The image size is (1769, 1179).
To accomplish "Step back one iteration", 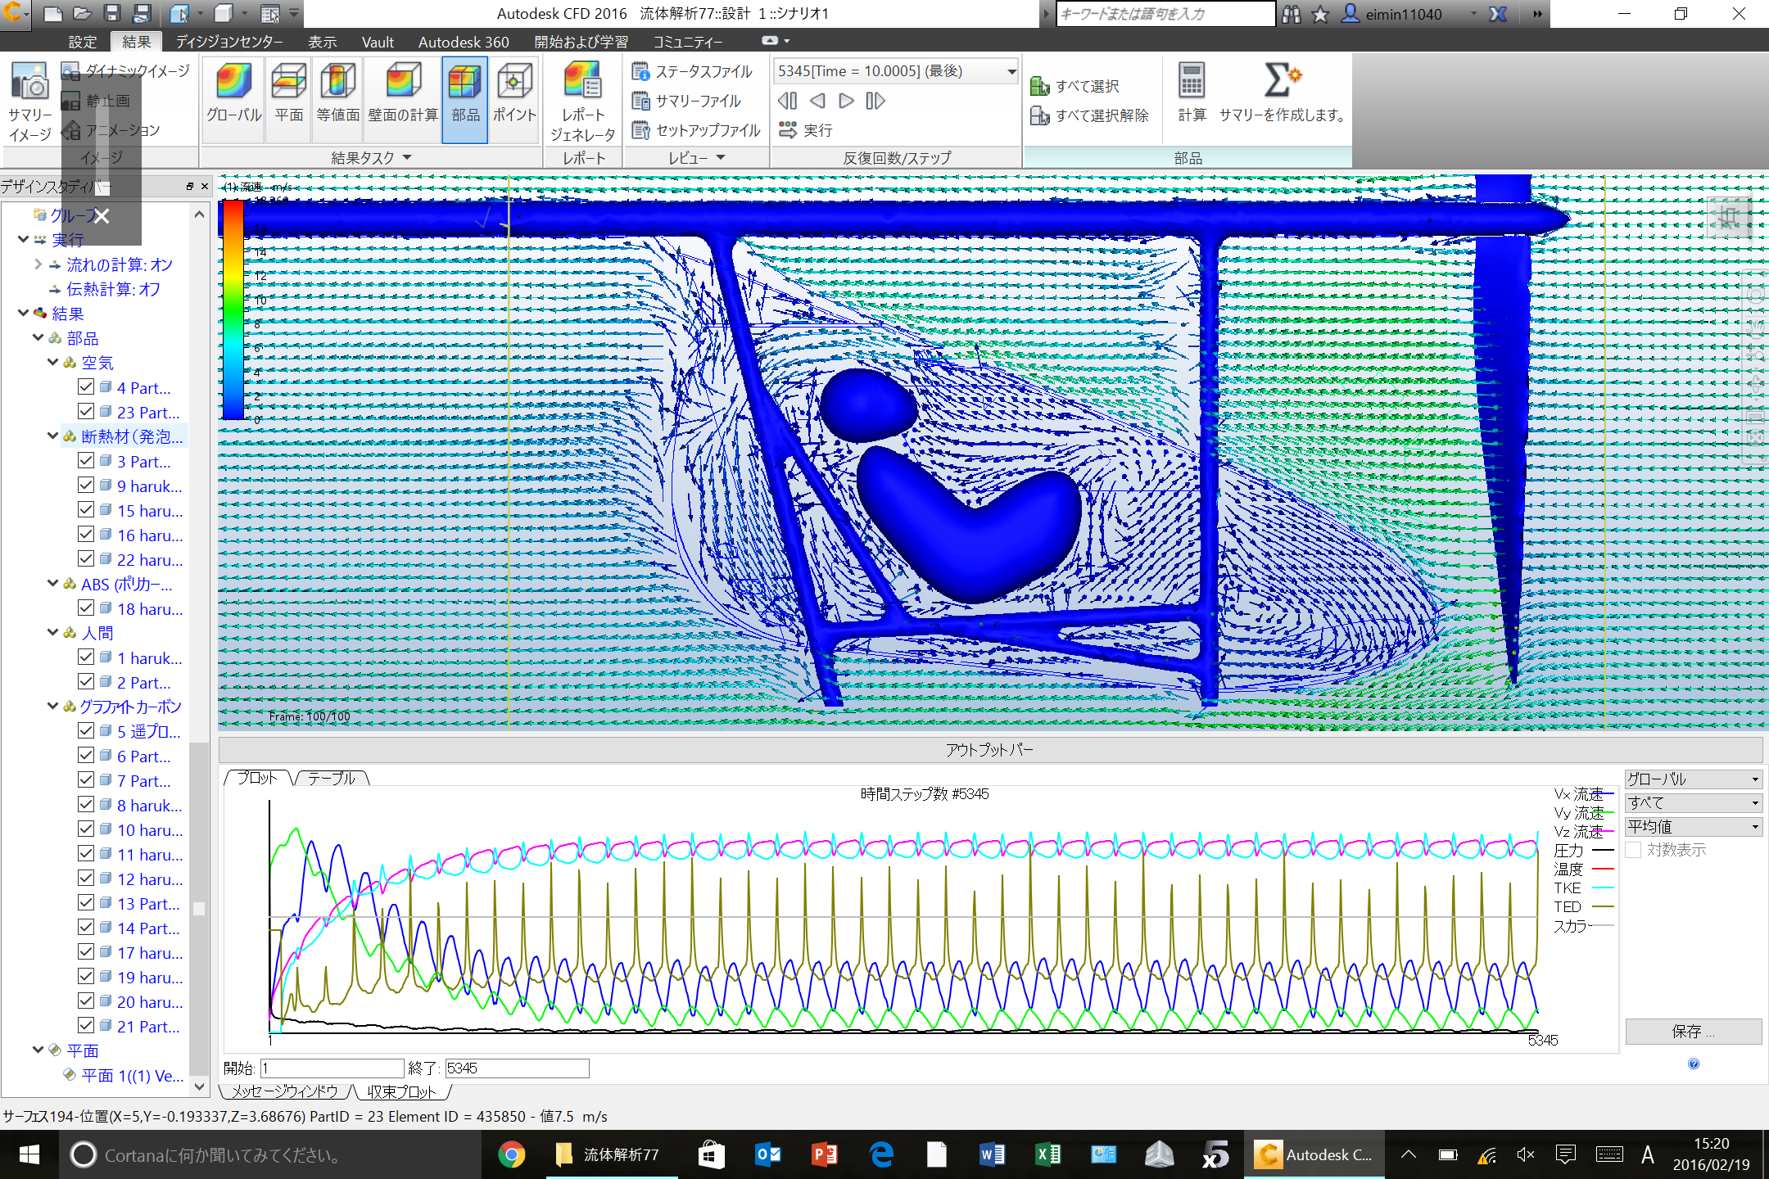I will click(817, 101).
